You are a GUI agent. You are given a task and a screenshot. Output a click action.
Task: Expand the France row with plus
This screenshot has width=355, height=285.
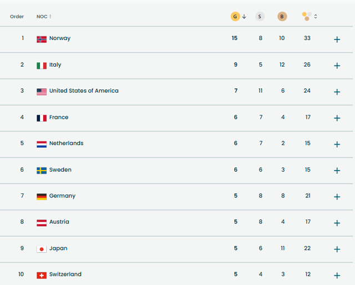click(337, 118)
